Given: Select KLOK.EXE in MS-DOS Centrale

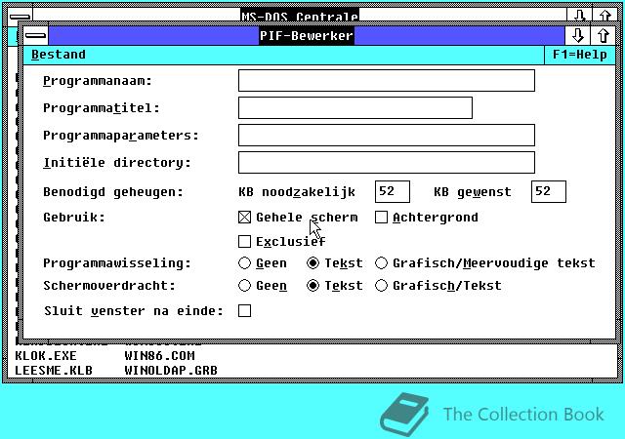Looking at the screenshot, I should (x=46, y=356).
